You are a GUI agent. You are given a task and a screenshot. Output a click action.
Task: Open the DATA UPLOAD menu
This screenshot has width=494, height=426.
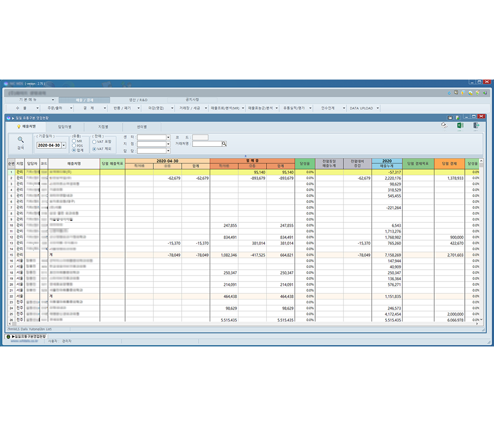(364, 108)
